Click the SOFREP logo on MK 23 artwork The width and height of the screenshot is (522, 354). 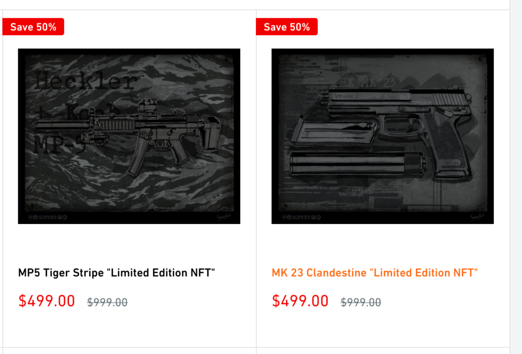[x=301, y=218]
